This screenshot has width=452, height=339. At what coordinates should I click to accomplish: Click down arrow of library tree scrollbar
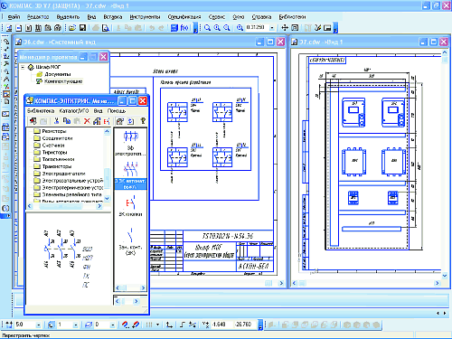107,199
